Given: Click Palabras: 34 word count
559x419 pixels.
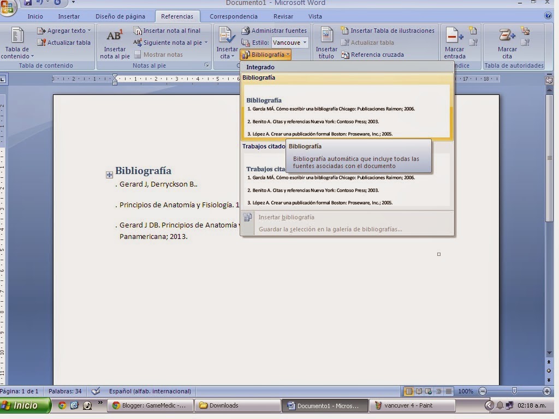Looking at the screenshot, I should [x=65, y=391].
